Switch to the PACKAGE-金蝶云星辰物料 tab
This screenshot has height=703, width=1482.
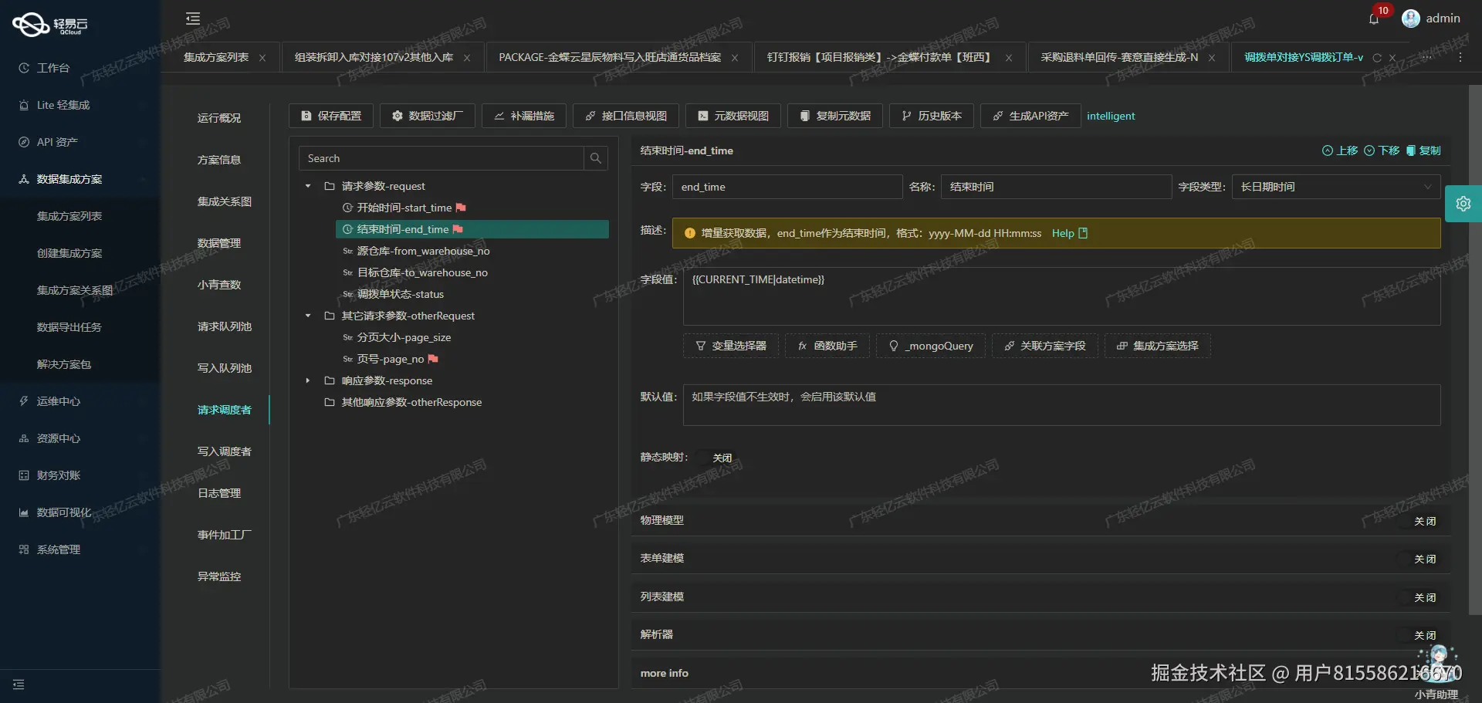(610, 58)
